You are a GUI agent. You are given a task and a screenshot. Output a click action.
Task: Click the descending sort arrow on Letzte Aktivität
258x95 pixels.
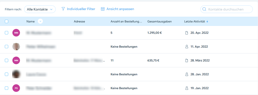click(x=207, y=21)
